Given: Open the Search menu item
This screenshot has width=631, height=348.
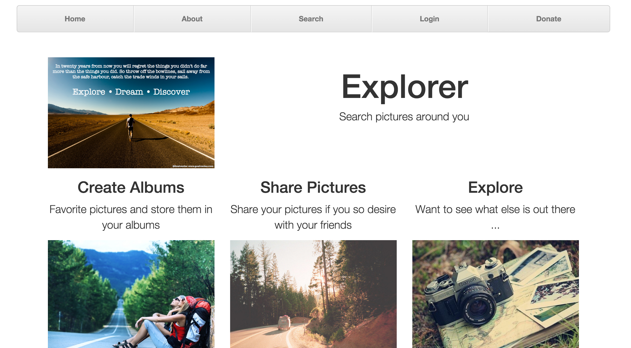Looking at the screenshot, I should click(x=311, y=19).
